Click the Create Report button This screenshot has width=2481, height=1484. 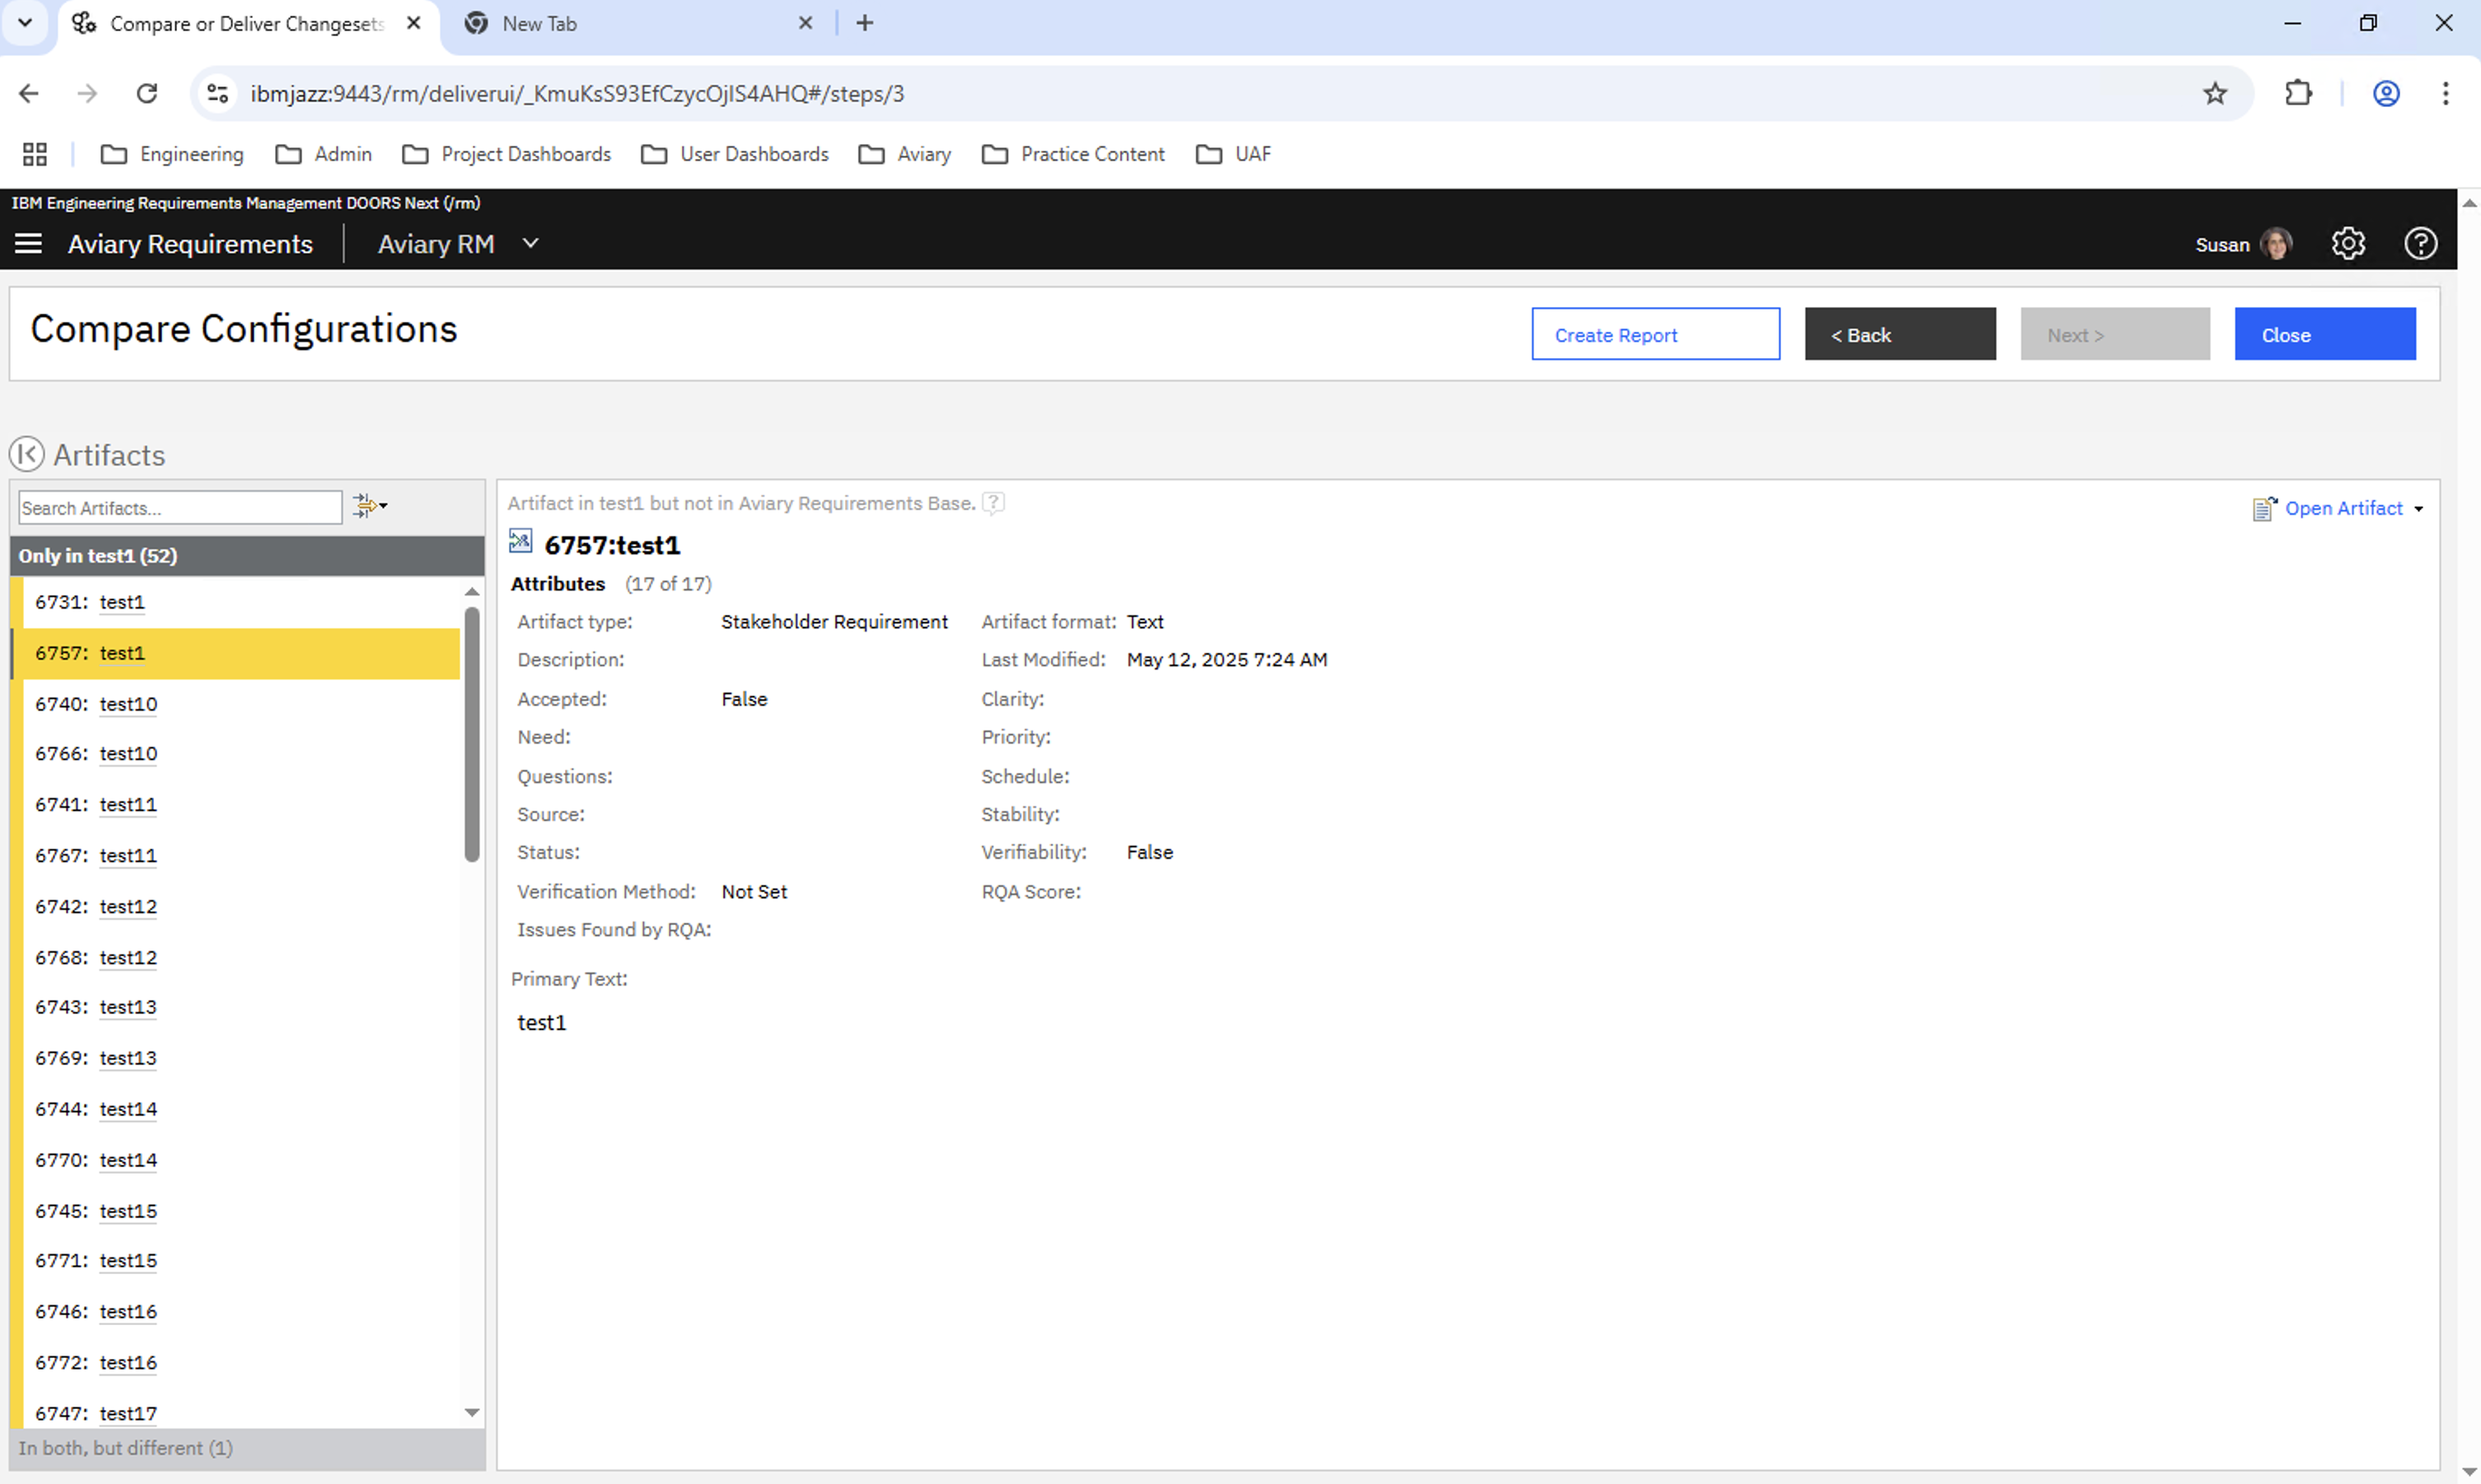[1655, 335]
